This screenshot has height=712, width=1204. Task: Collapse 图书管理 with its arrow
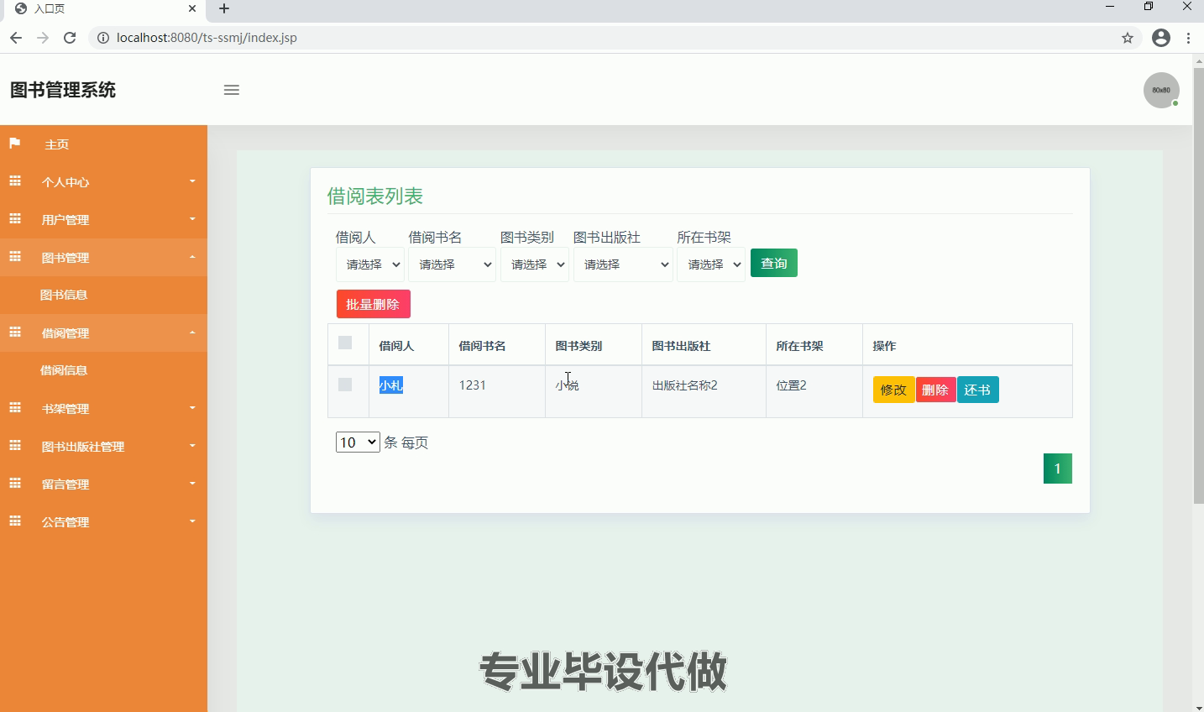coord(192,257)
